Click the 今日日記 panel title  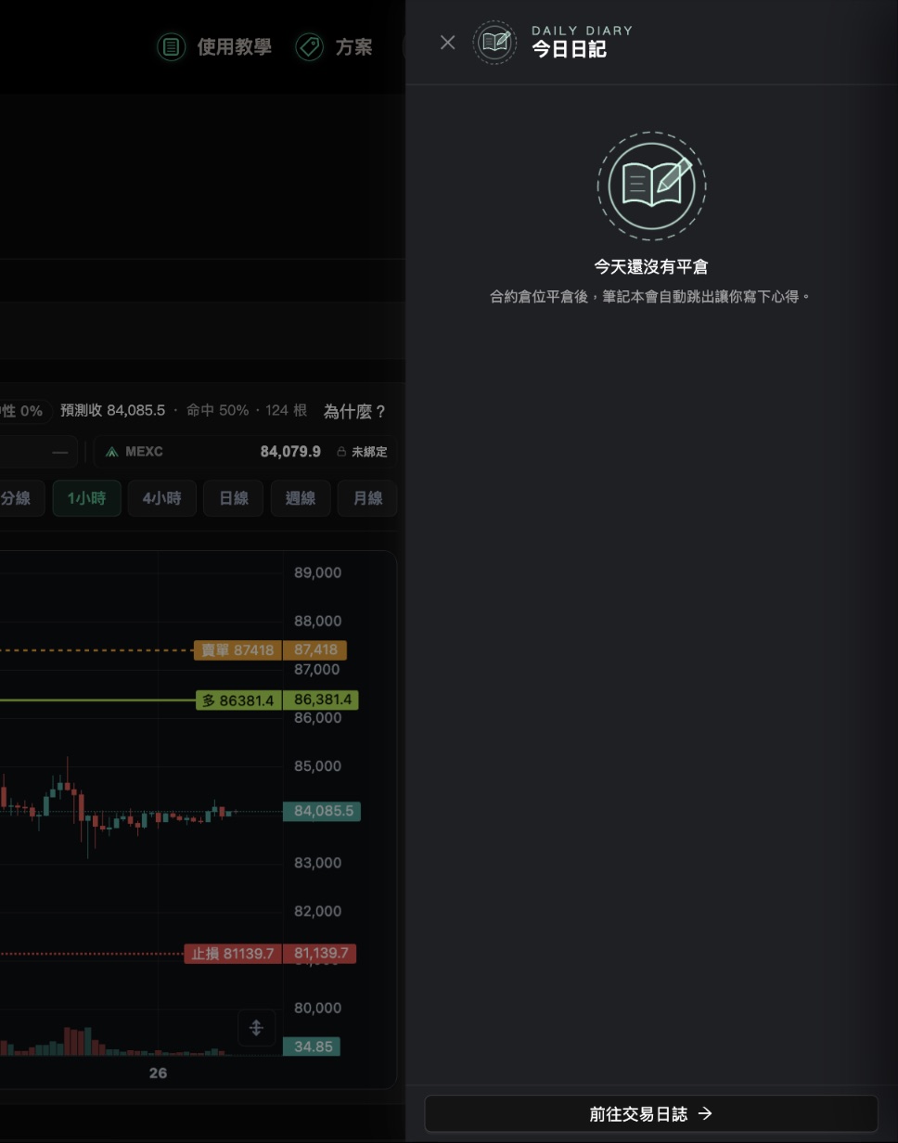coord(569,49)
